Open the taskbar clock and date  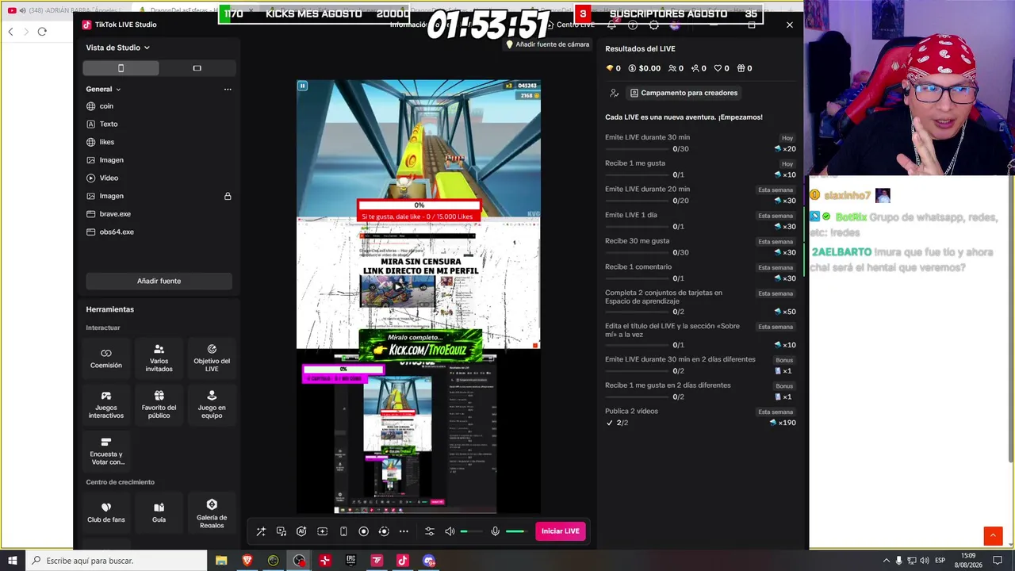tap(968, 561)
